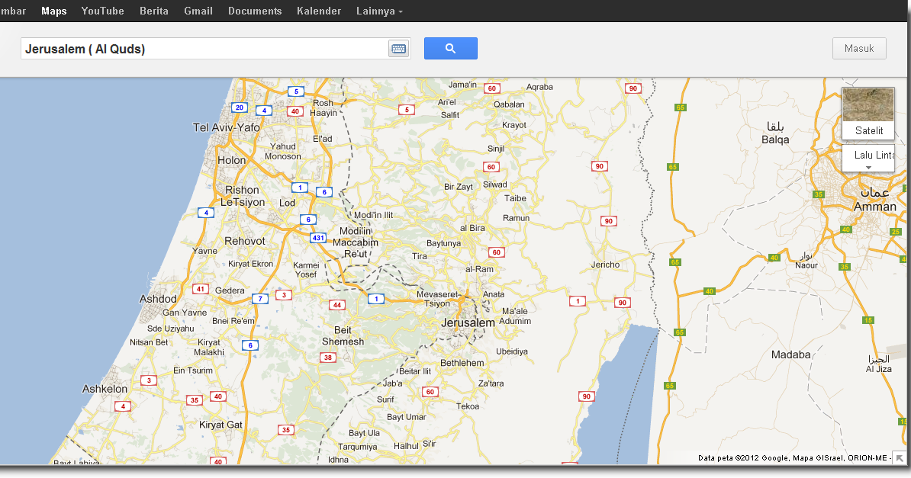The width and height of the screenshot is (911, 478).
Task: Click the red route 44 road shield
Action: 337,305
